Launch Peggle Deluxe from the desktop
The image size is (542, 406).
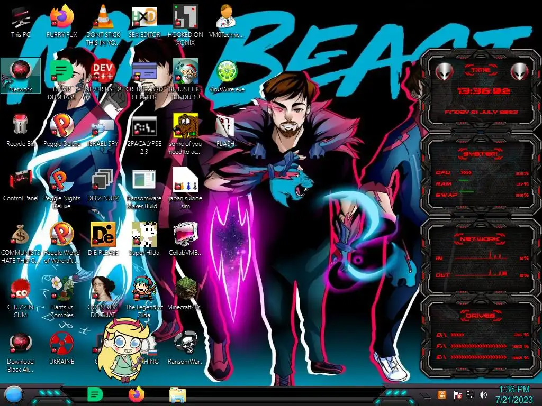[x=61, y=131]
